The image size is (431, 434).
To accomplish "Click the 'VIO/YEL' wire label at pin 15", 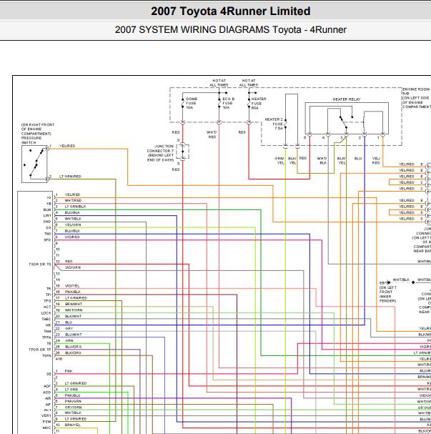I will (x=72, y=286).
